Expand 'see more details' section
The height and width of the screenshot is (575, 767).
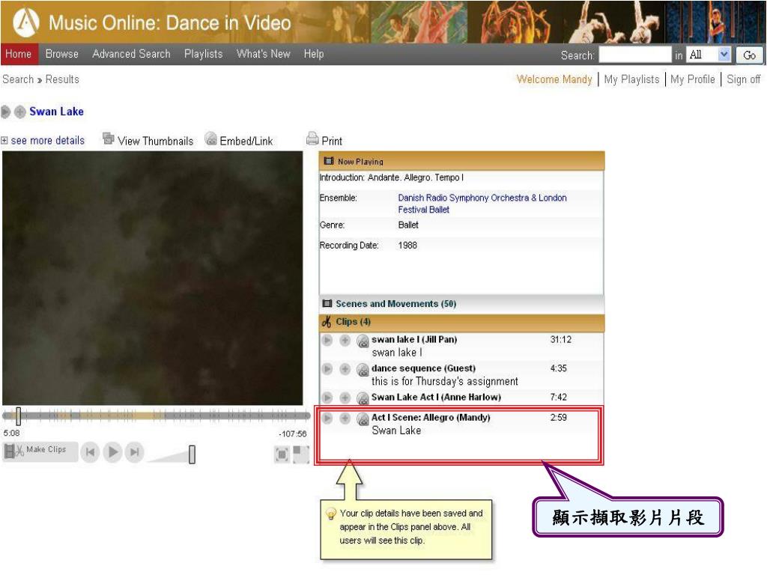(x=43, y=141)
